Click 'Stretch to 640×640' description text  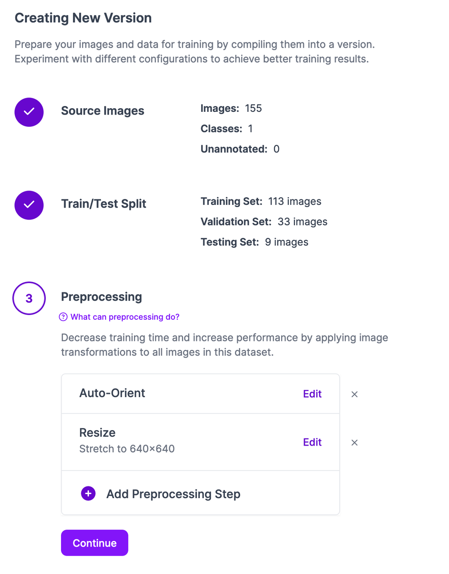click(127, 449)
